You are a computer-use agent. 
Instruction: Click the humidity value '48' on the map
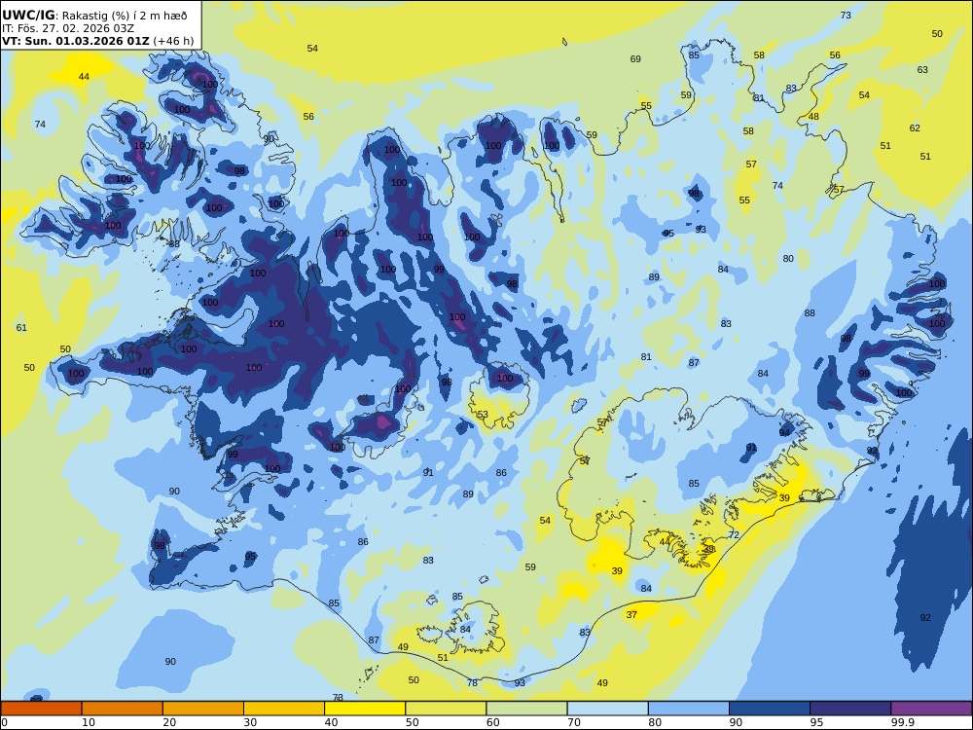pos(813,116)
